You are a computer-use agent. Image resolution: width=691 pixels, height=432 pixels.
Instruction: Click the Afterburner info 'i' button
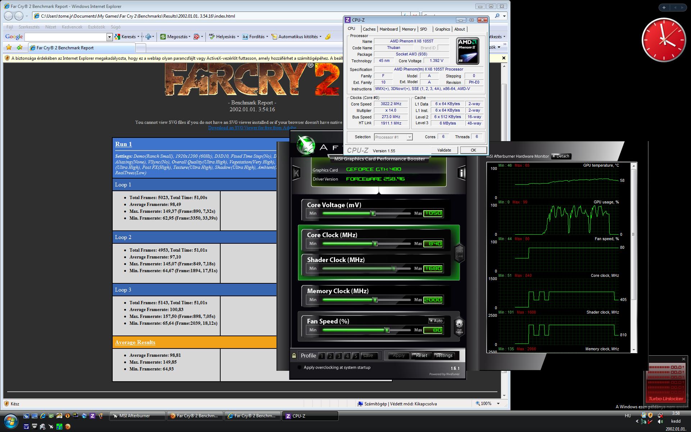point(461,173)
